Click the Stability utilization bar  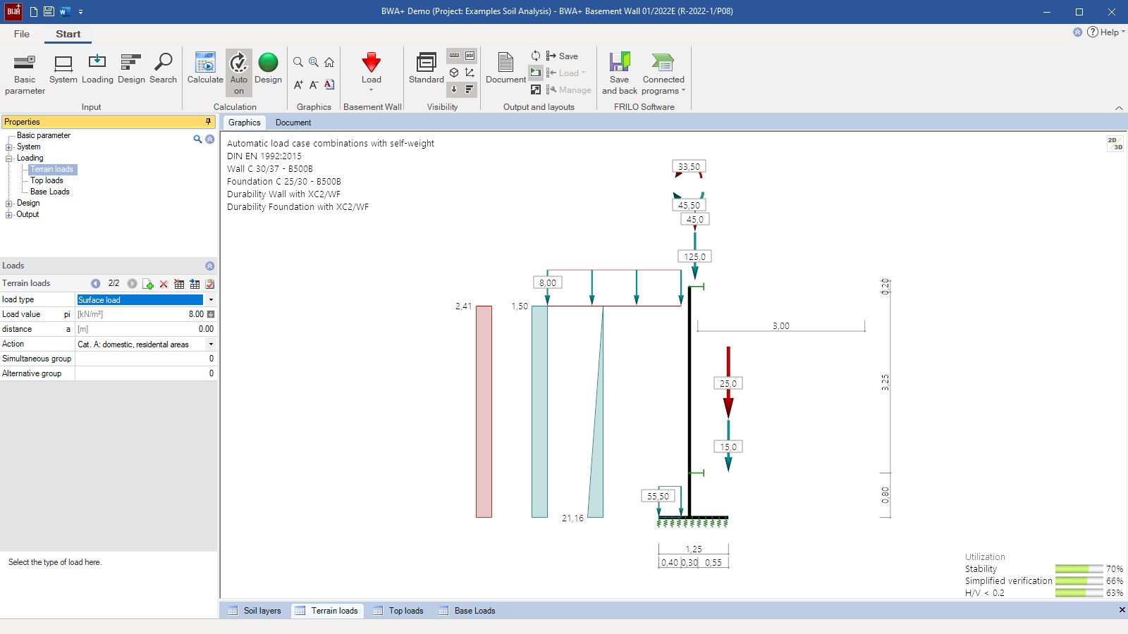tap(1079, 569)
